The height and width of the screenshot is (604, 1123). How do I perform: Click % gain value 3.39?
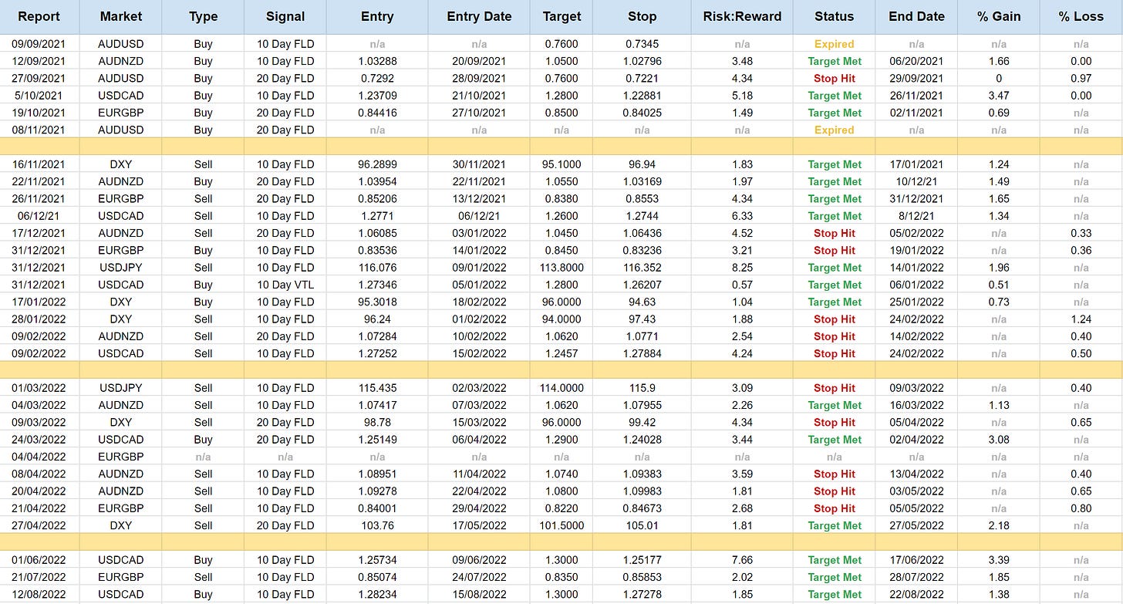pyautogui.click(x=999, y=560)
